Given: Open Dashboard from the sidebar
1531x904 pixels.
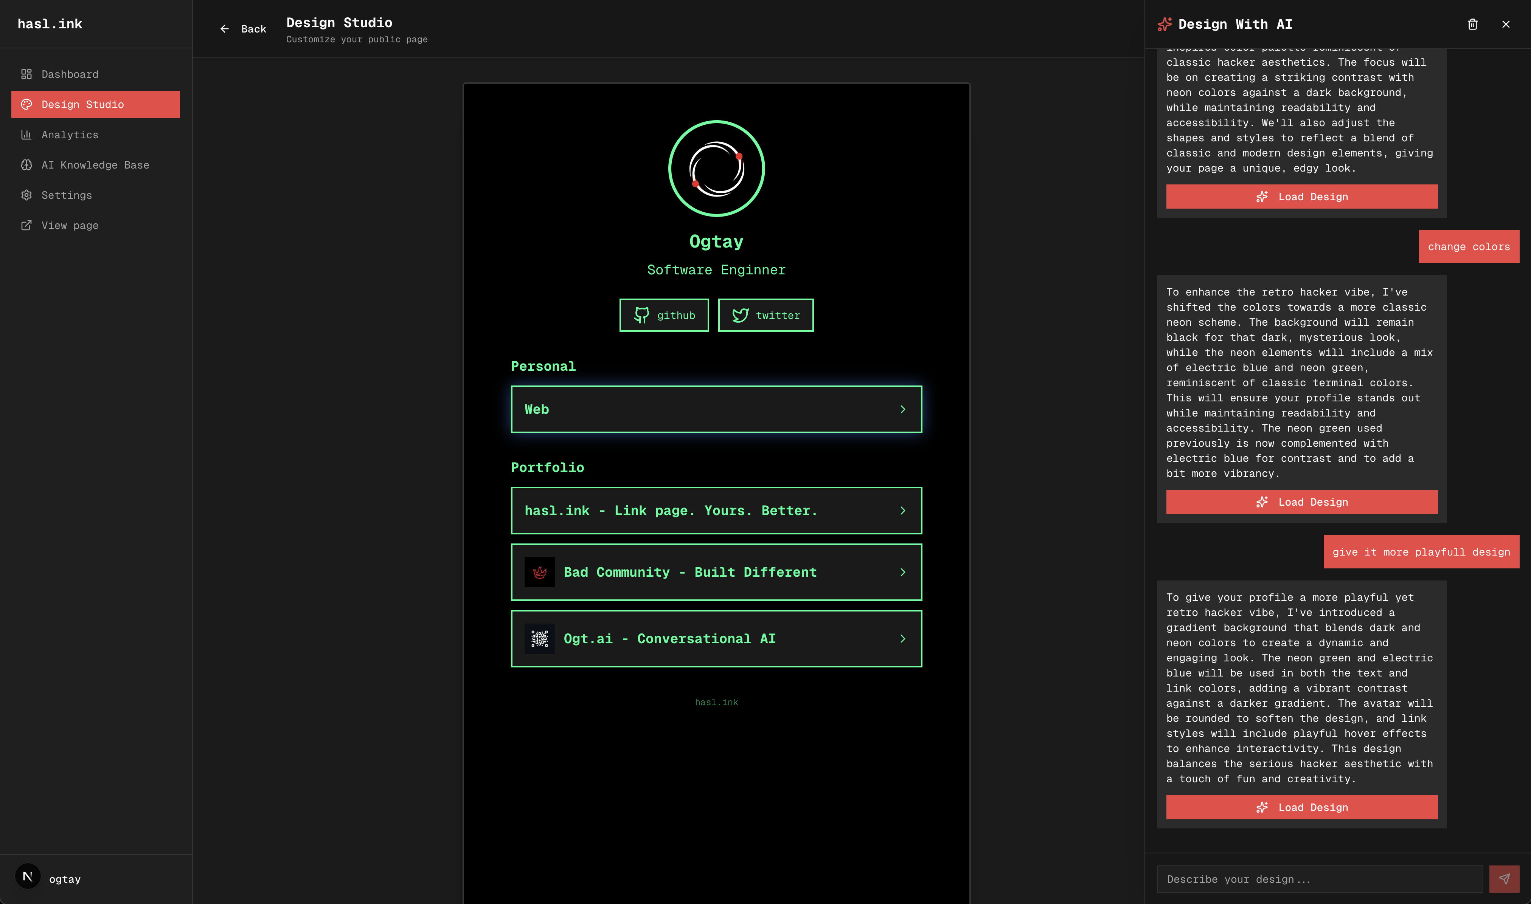Looking at the screenshot, I should (x=70, y=74).
